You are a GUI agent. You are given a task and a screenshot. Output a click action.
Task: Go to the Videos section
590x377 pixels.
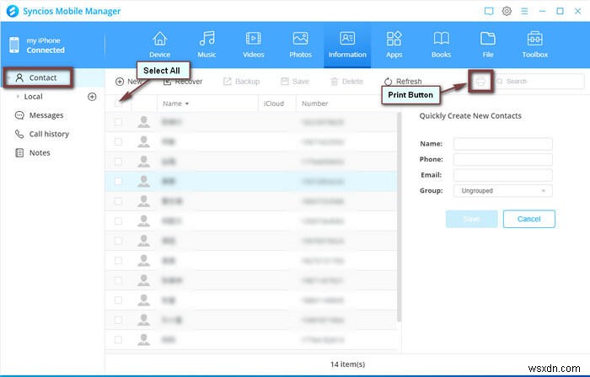pos(253,45)
